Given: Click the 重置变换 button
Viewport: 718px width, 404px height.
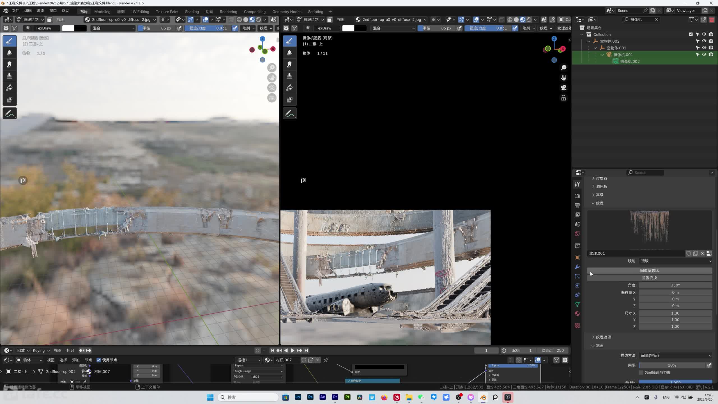Looking at the screenshot, I should (x=650, y=278).
